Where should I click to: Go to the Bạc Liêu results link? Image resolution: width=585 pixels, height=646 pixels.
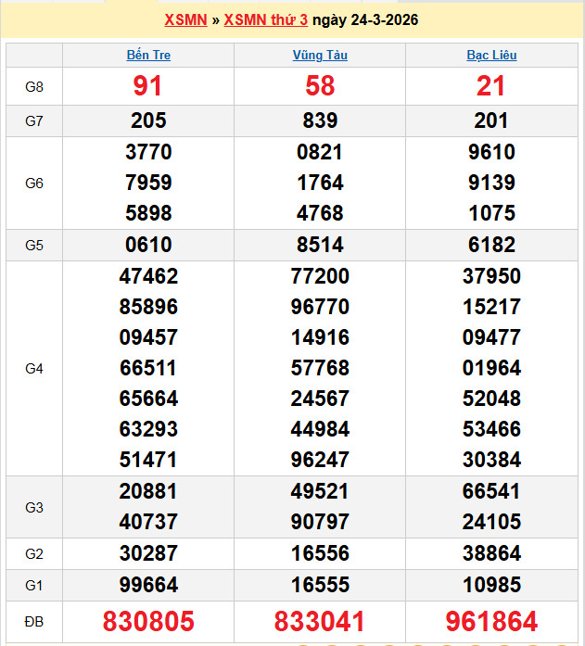491,55
